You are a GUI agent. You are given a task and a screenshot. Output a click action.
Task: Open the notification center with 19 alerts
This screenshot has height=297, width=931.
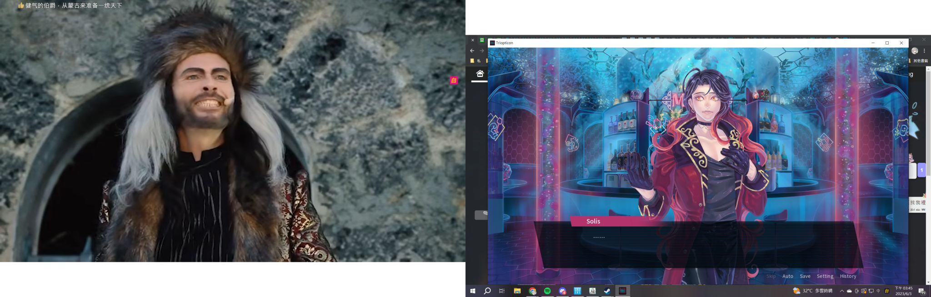tap(922, 291)
